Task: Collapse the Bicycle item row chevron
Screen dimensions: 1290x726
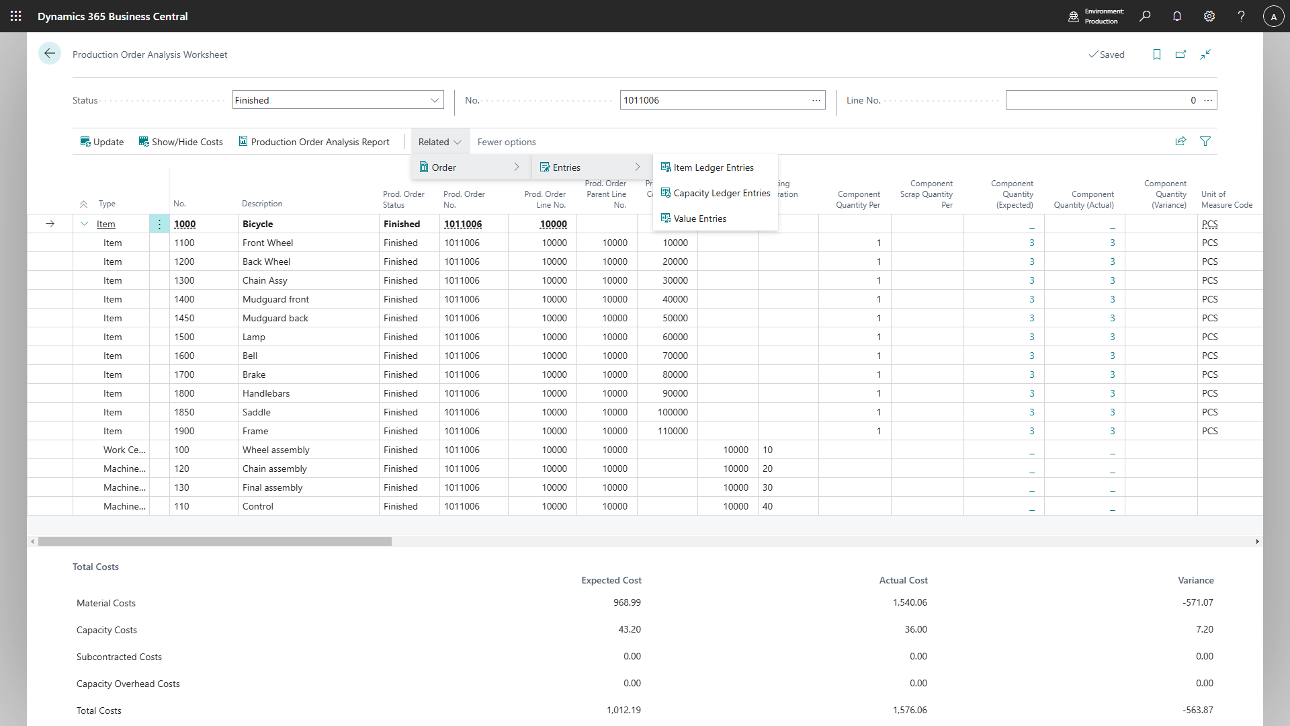Action: pyautogui.click(x=84, y=224)
